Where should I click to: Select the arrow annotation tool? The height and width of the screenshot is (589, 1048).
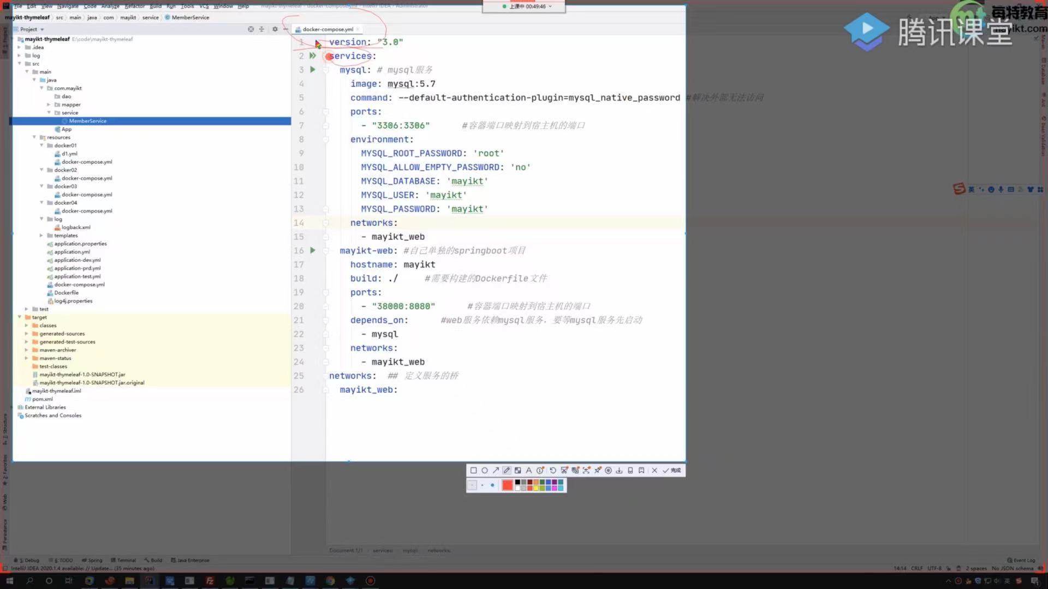click(x=496, y=470)
